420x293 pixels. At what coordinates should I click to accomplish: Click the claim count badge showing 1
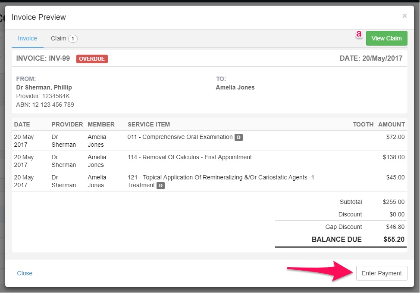pos(72,39)
